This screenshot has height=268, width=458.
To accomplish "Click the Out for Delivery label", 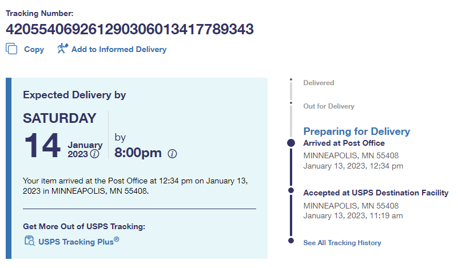I will tap(329, 106).
